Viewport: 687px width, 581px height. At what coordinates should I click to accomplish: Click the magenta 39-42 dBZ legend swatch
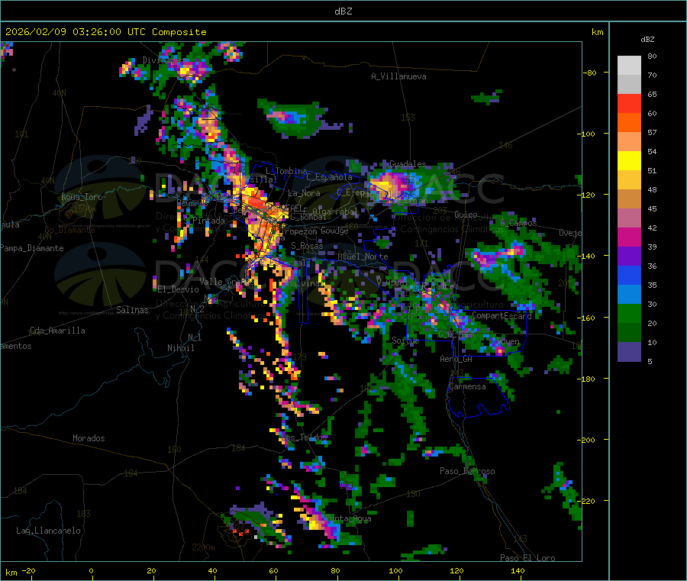[629, 237]
